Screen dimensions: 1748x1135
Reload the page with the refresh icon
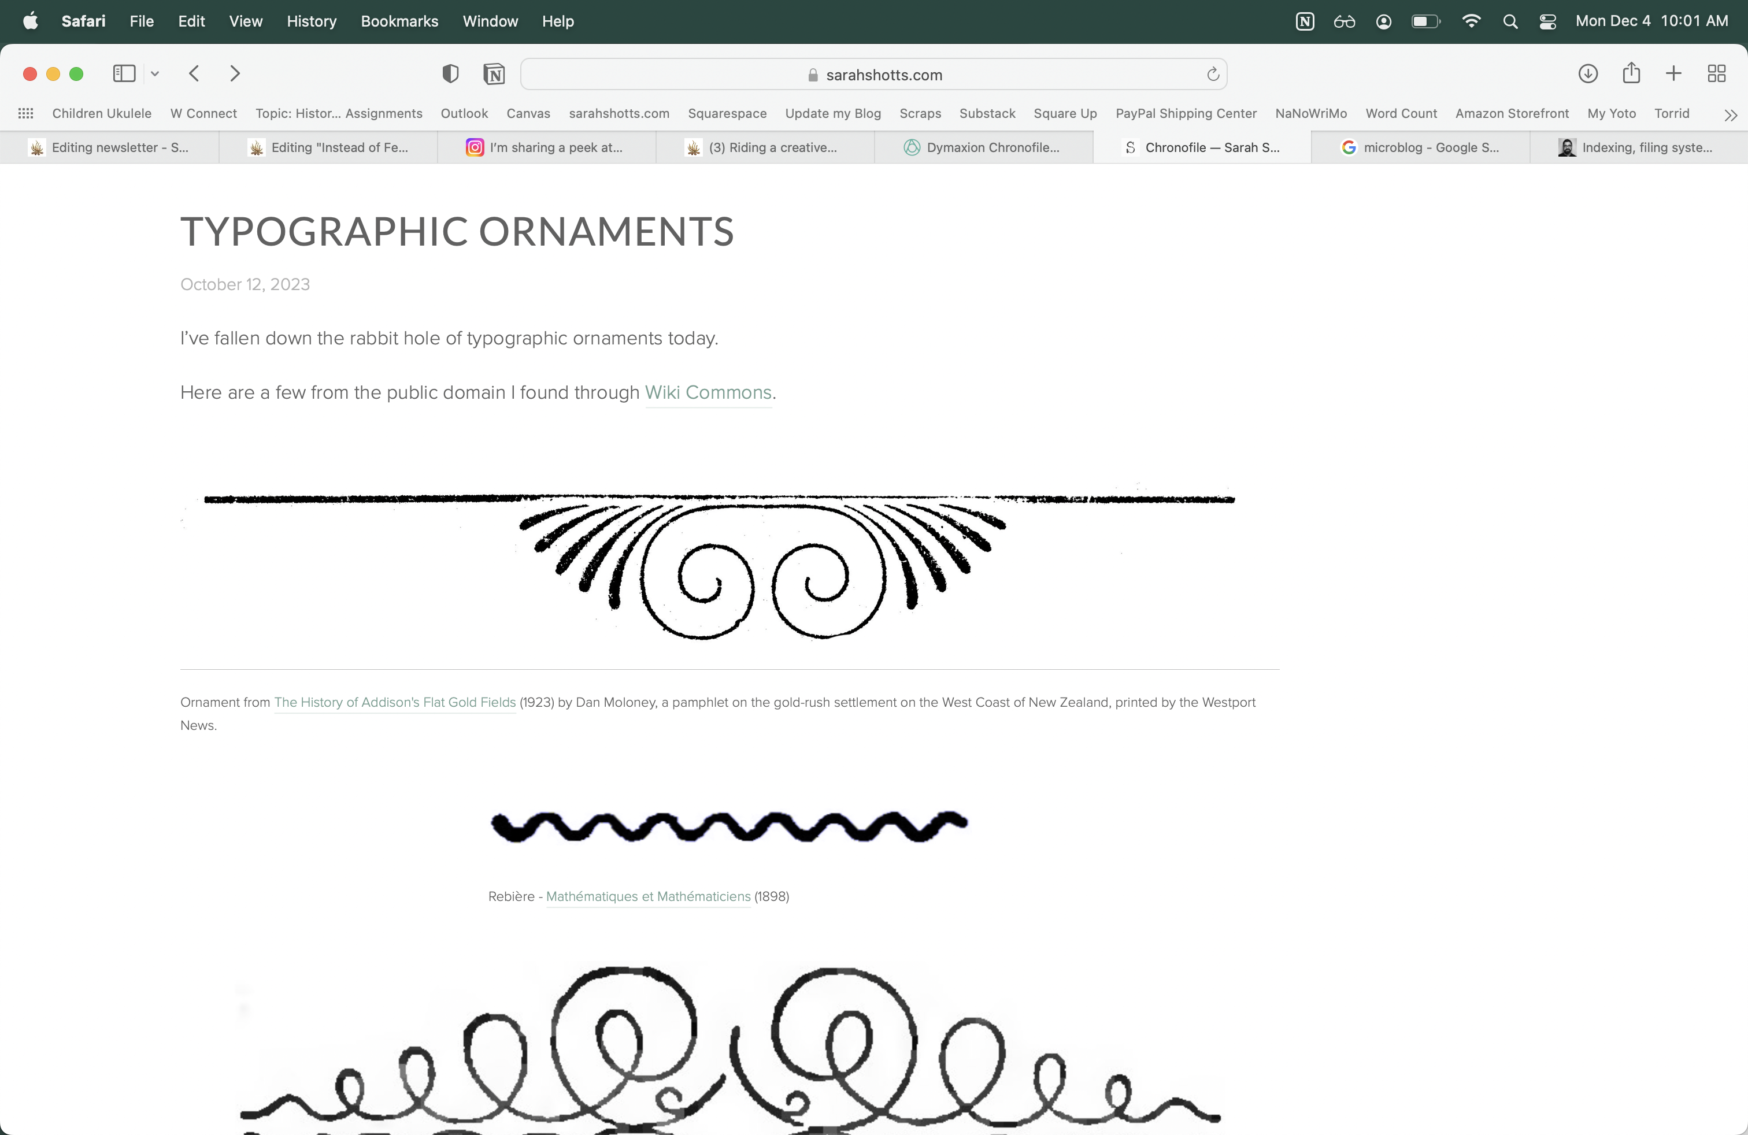click(1213, 74)
